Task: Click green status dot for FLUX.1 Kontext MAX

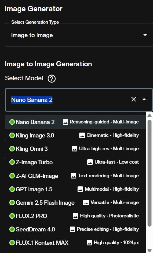Action: click(12, 243)
